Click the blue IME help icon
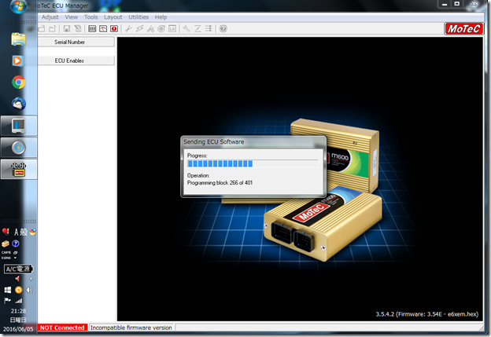Image resolution: width=491 pixels, height=337 pixels. tap(16, 244)
